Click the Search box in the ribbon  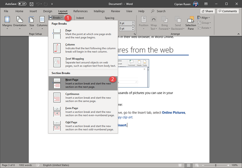[x=158, y=11]
